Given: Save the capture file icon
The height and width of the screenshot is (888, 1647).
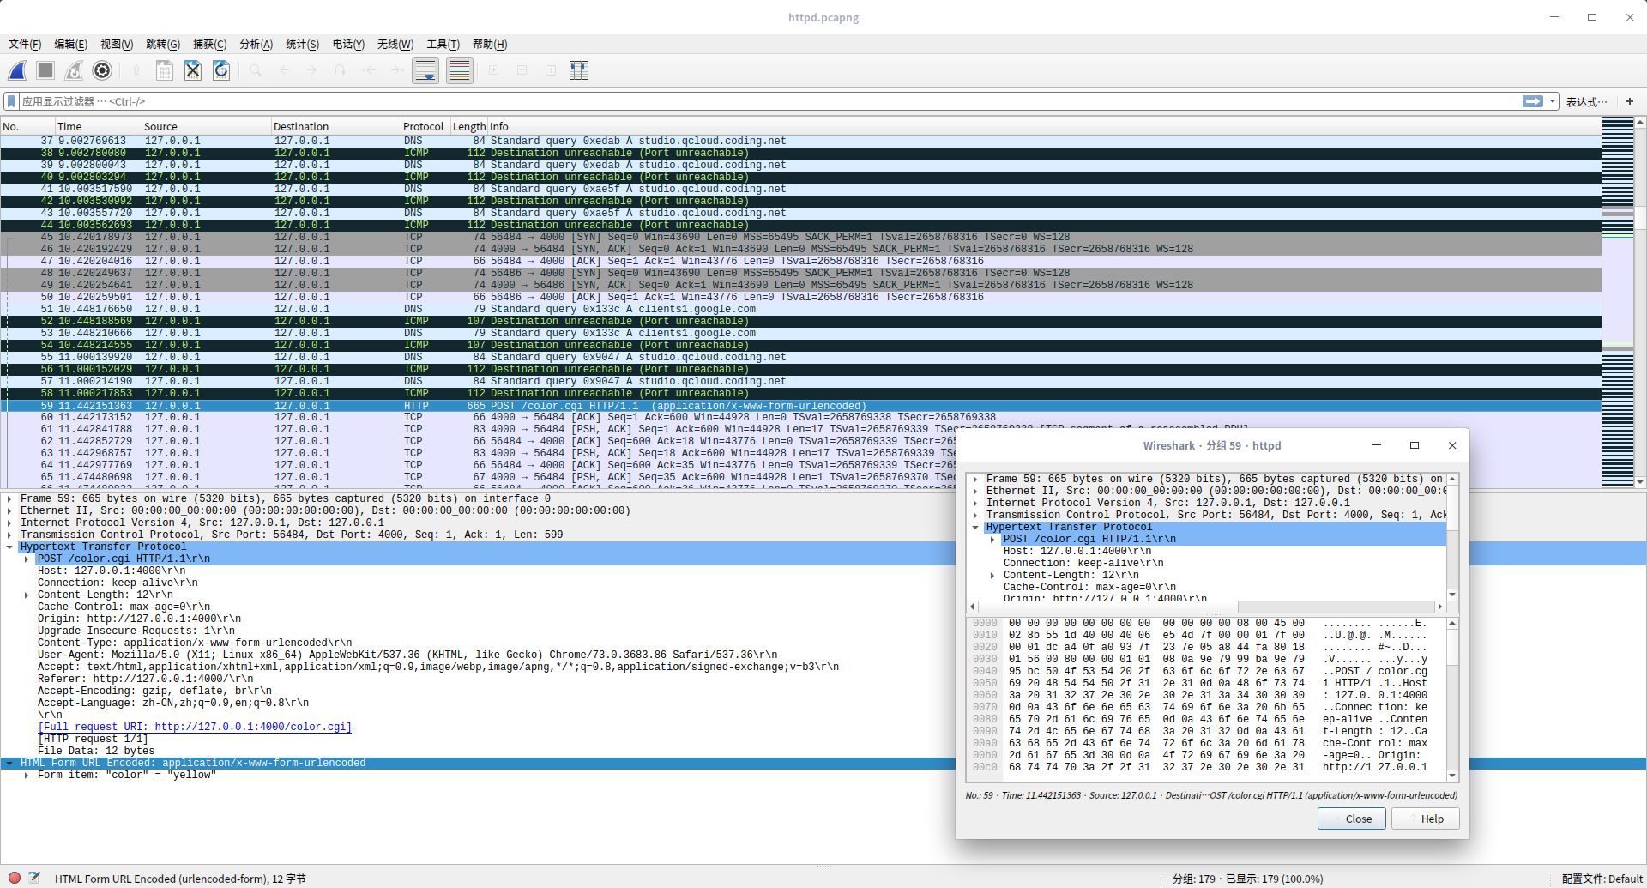Looking at the screenshot, I should click(165, 71).
